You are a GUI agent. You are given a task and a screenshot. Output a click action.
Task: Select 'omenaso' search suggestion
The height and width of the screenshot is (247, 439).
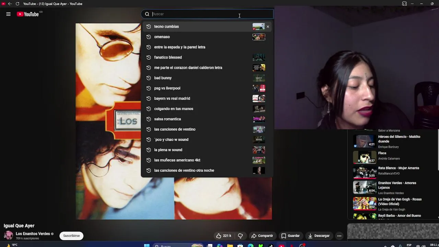162,37
